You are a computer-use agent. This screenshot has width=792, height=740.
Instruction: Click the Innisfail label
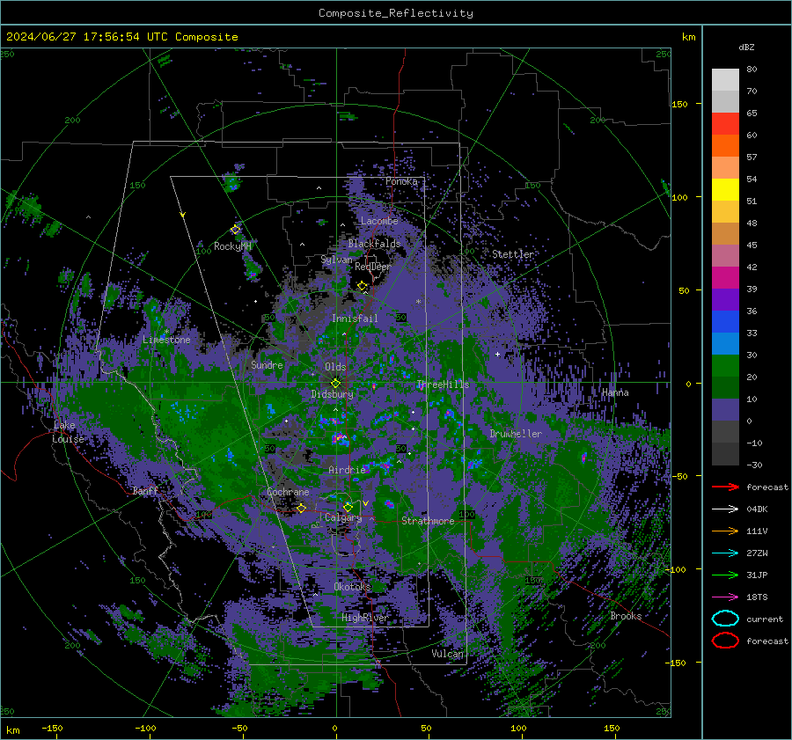pyautogui.click(x=355, y=319)
